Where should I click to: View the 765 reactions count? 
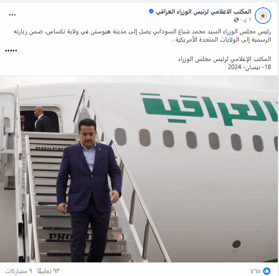(255, 271)
